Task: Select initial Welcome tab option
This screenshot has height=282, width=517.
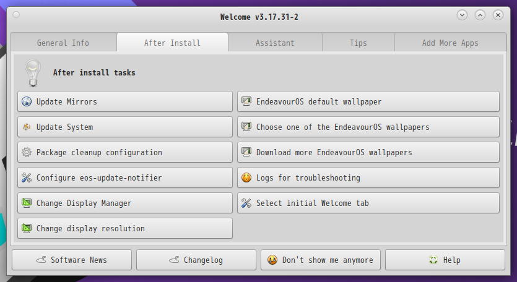Action: point(368,203)
